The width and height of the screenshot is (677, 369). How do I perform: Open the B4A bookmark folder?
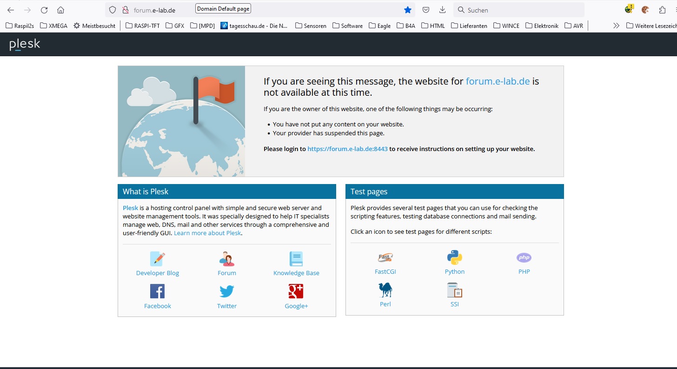pyautogui.click(x=406, y=26)
